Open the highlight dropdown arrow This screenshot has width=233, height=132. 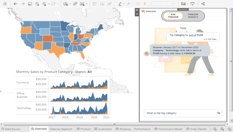(124, 4)
